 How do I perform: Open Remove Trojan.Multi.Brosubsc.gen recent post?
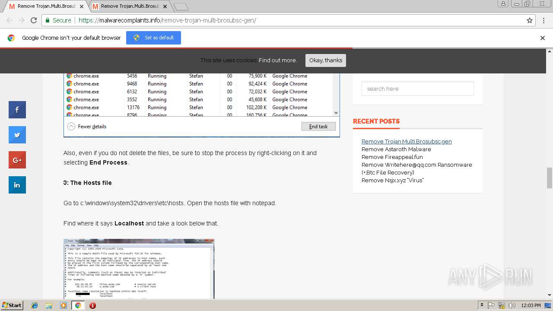[407, 141]
